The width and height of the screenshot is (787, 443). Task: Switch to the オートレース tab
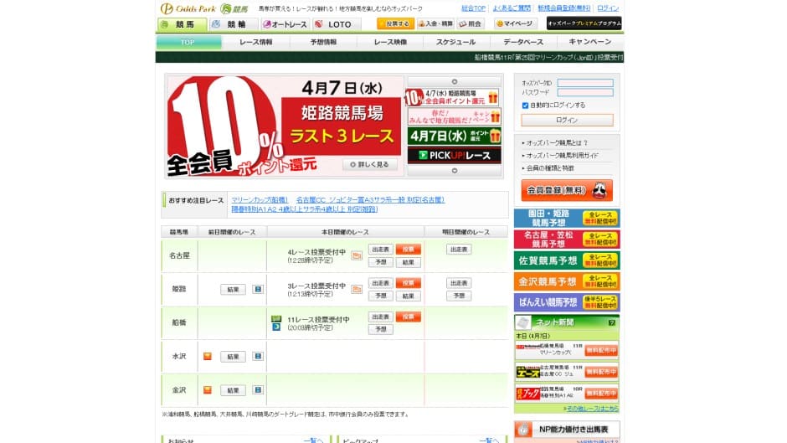[x=285, y=24]
